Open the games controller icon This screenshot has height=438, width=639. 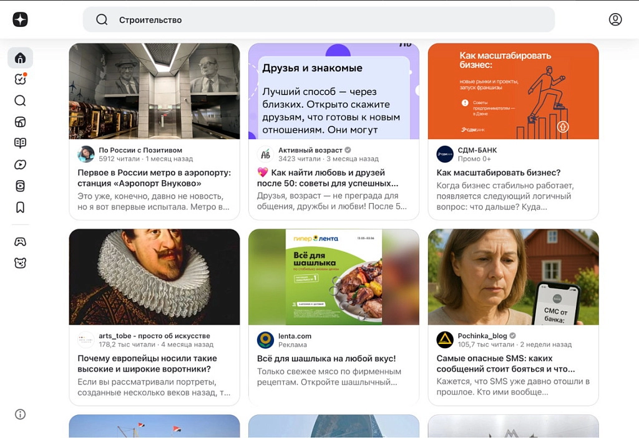point(20,242)
